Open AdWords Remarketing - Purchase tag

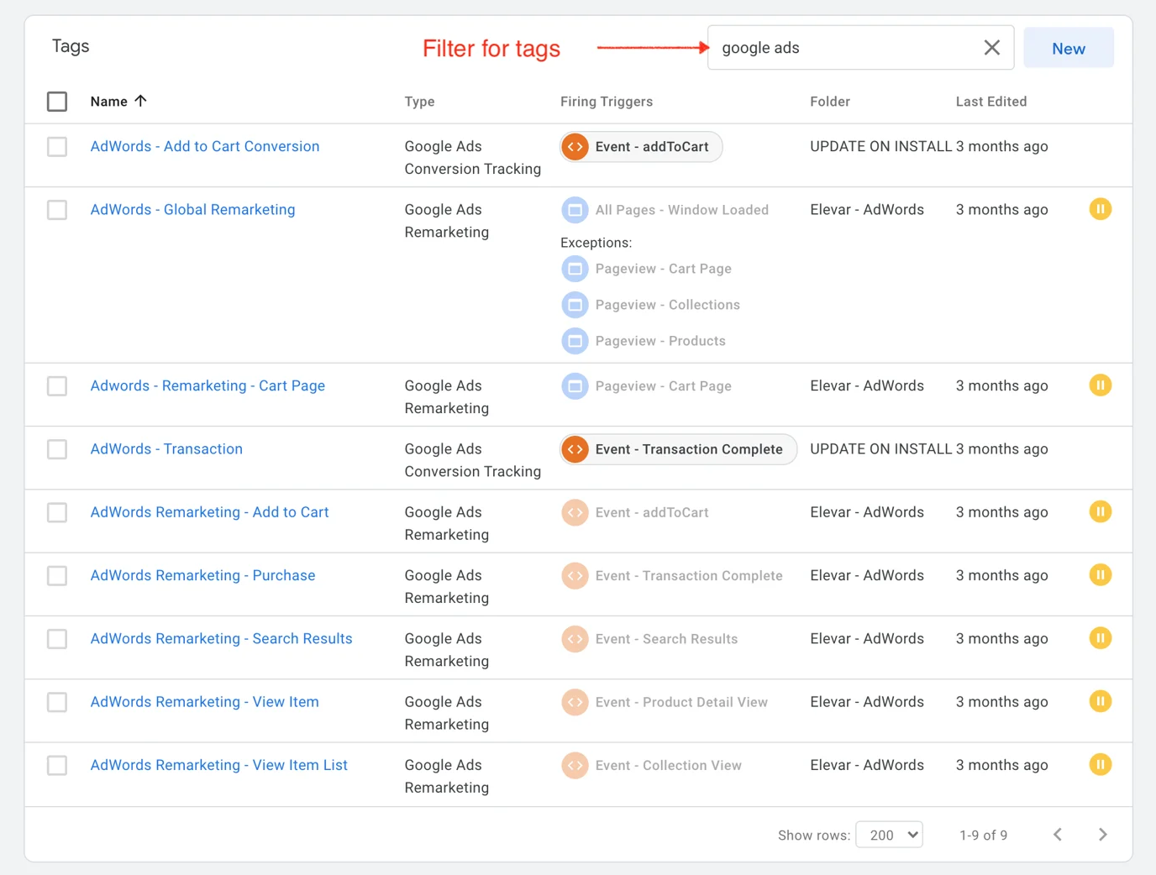click(x=202, y=574)
